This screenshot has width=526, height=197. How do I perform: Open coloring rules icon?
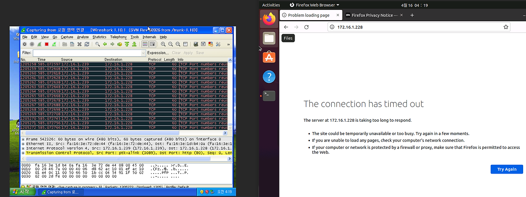tap(210, 44)
